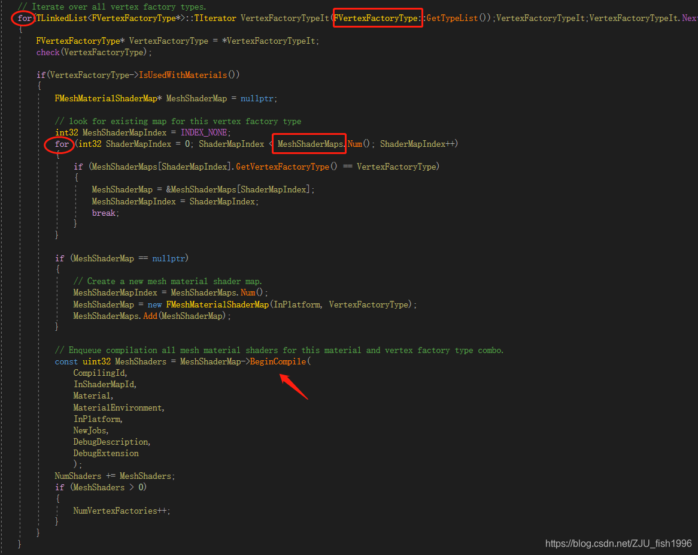Select the IsUsedWithMaterials method call
698x555 pixels.
[x=183, y=75]
